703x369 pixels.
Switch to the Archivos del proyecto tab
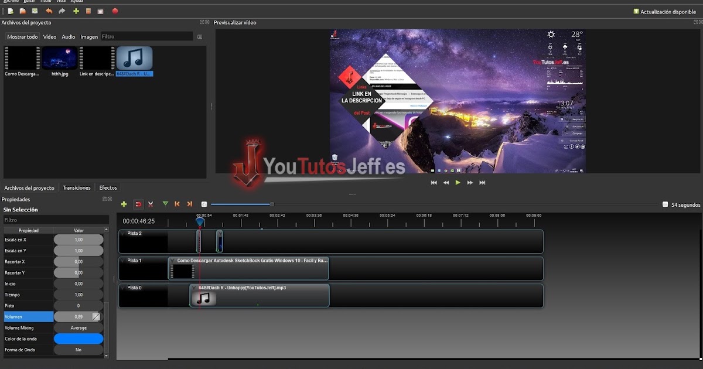click(x=29, y=188)
